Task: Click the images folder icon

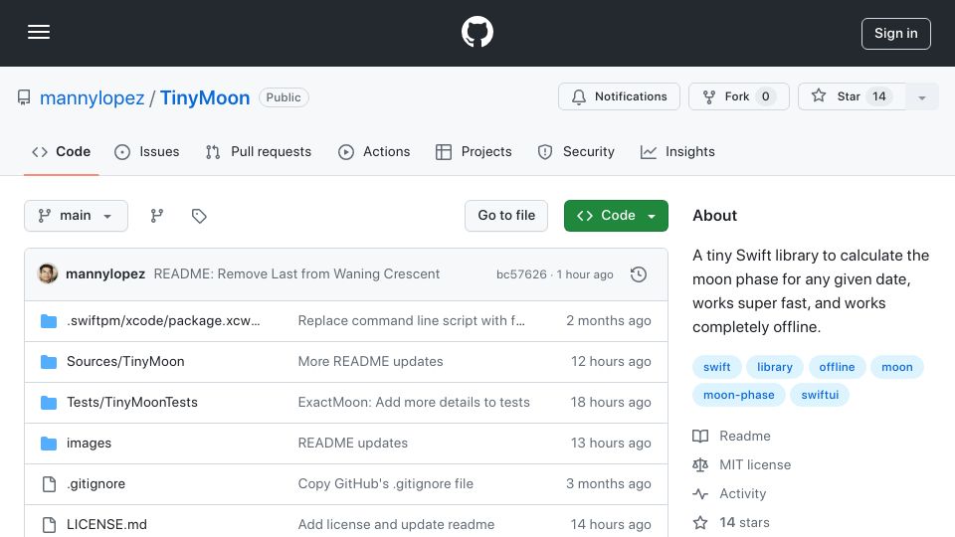Action: [49, 444]
